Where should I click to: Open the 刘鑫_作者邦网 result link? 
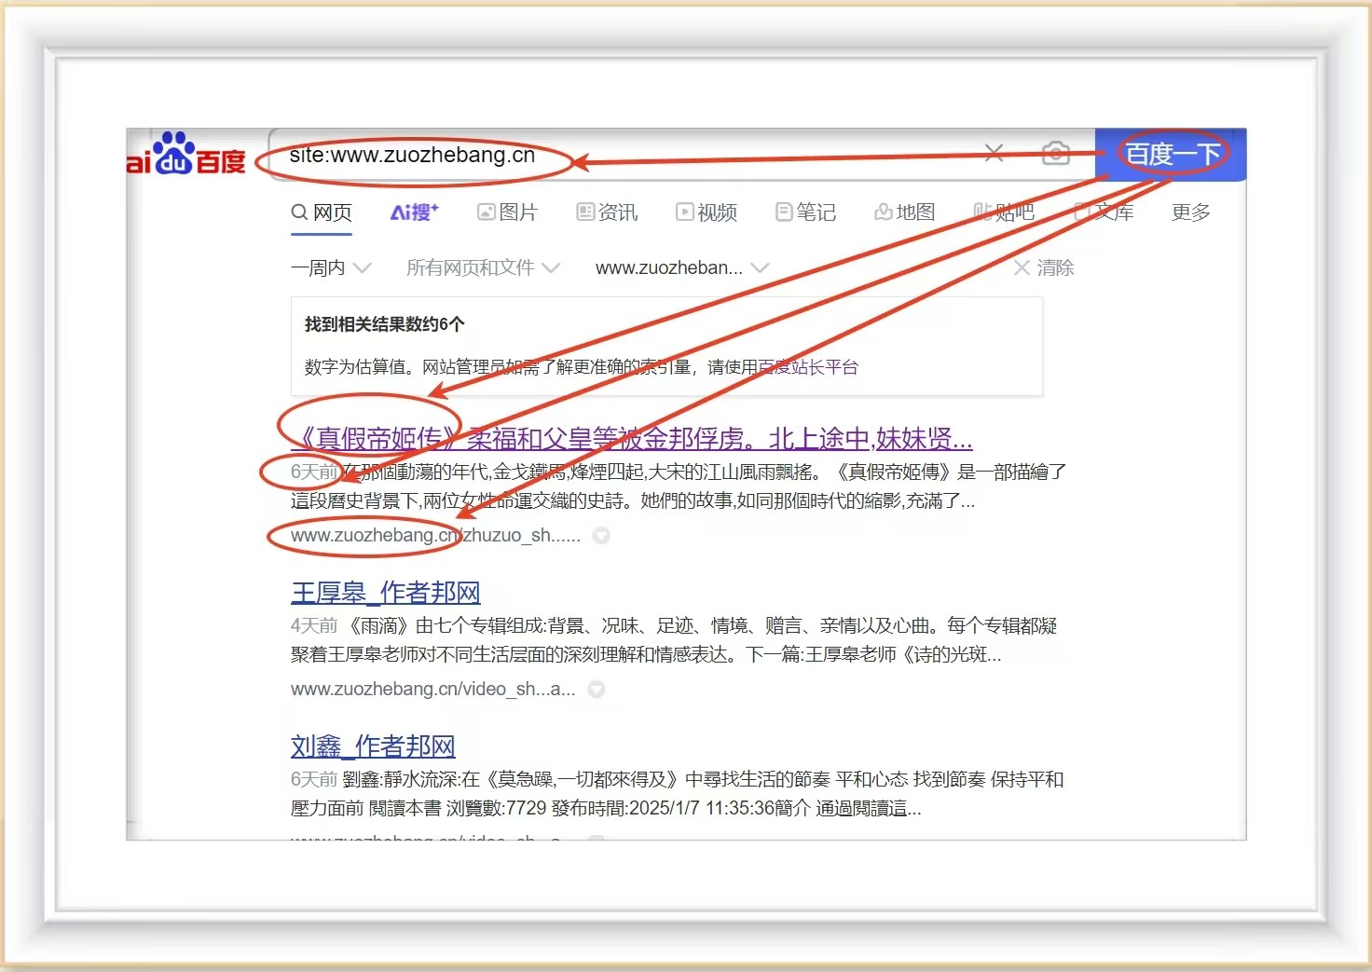click(373, 746)
